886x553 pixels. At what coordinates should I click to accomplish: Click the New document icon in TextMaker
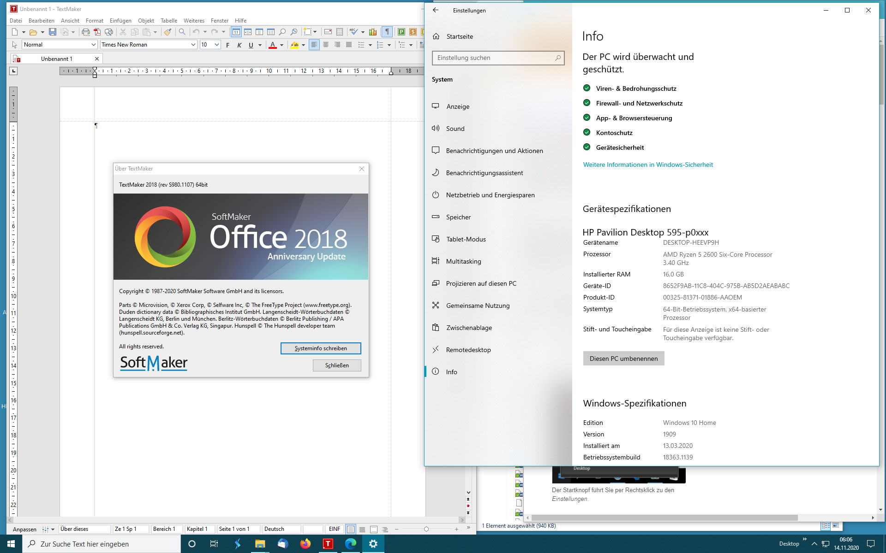[15, 32]
